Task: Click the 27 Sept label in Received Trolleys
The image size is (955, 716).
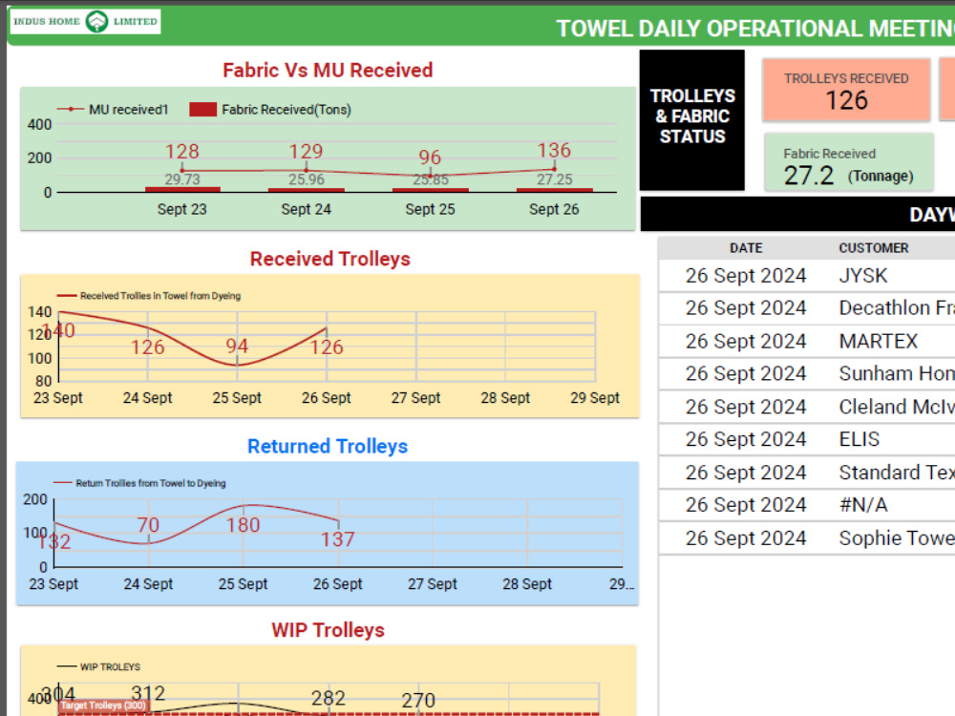Action: point(415,397)
